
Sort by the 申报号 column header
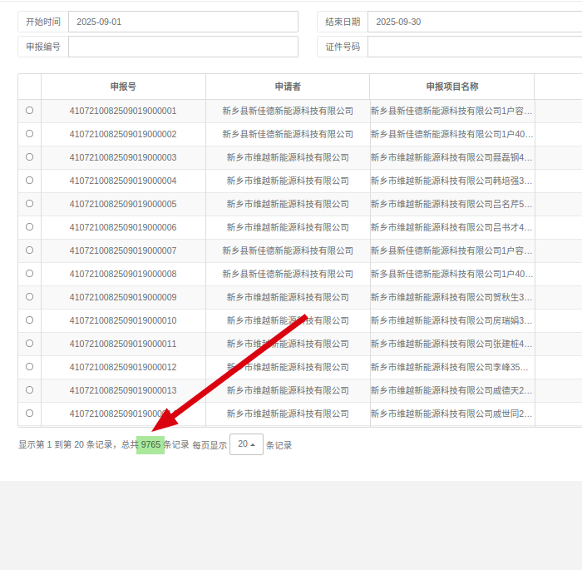123,87
